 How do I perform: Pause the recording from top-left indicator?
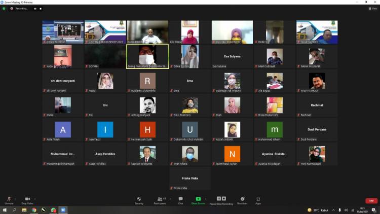35,9
